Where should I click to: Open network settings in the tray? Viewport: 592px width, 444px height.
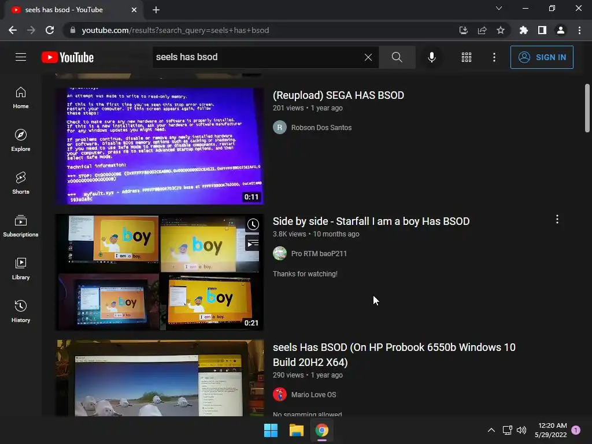pyautogui.click(x=507, y=430)
